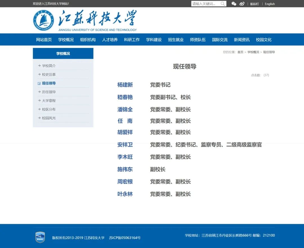Click the arrow icon beside 学校简介
Image resolution: width=304 pixels, height=248 pixels.
click(x=39, y=65)
